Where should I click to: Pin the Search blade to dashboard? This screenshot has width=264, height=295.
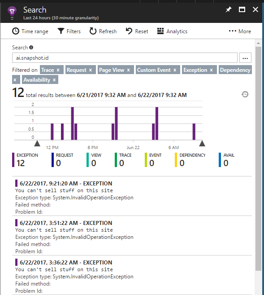point(228,9)
